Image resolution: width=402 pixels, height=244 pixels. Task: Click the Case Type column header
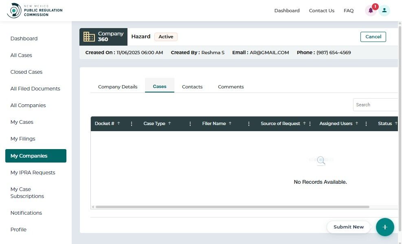pos(154,123)
